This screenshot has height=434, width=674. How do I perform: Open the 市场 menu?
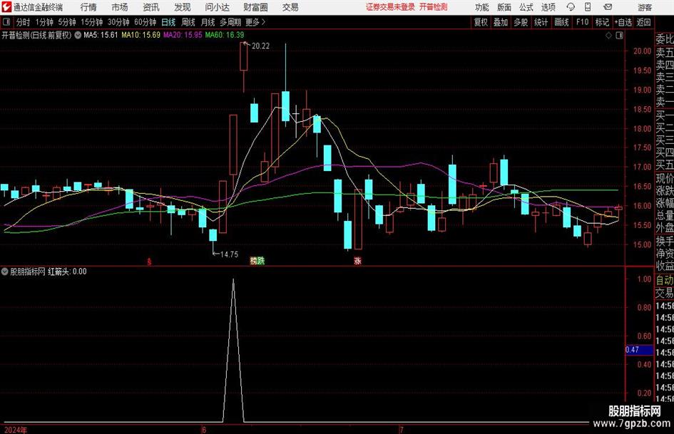tap(120, 7)
